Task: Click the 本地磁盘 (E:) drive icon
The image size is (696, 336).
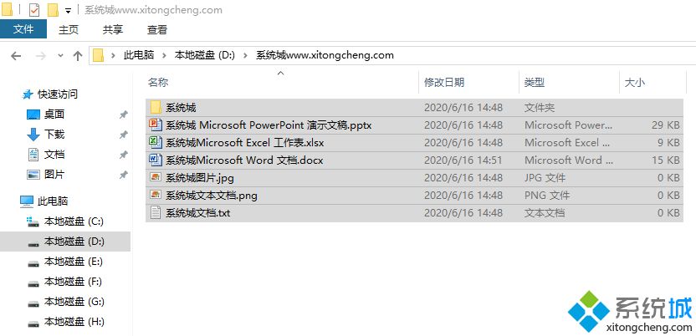Action: click(x=33, y=262)
